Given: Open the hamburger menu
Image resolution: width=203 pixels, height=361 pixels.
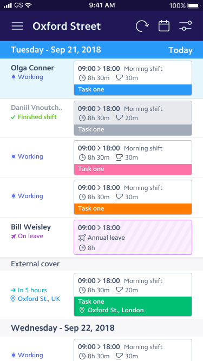Looking at the screenshot, I should [17, 26].
